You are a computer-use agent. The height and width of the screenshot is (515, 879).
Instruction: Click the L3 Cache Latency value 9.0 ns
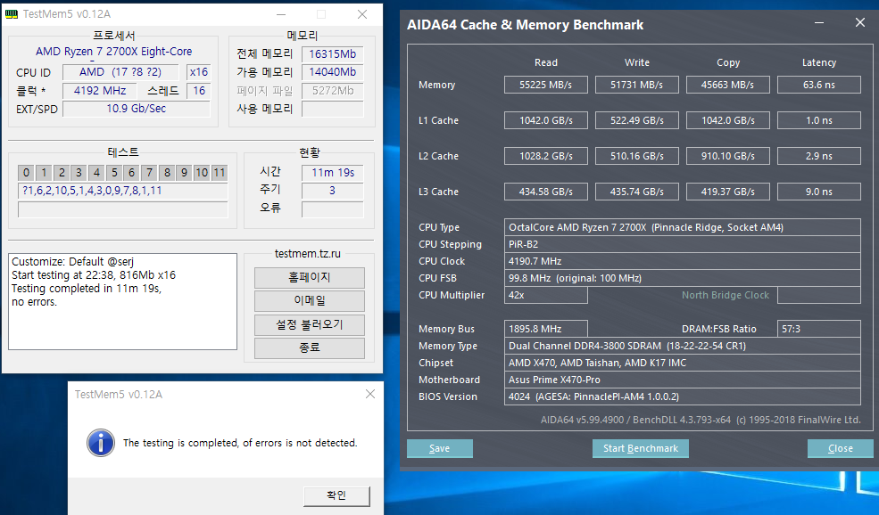coord(819,192)
